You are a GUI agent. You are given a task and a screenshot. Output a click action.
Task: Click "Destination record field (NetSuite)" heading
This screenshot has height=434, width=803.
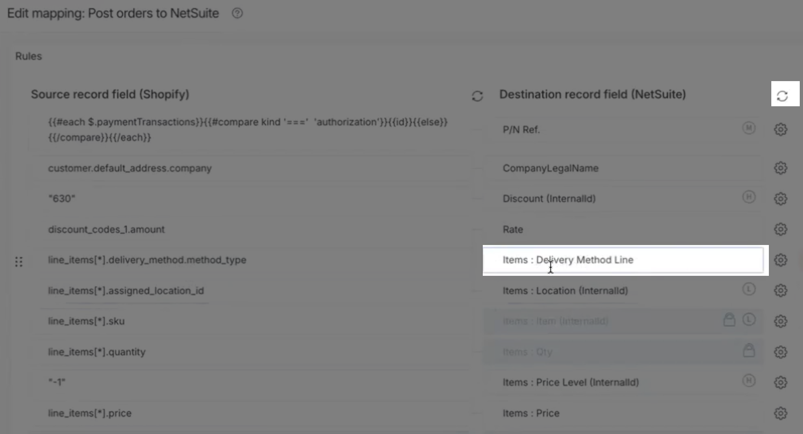[x=592, y=95]
